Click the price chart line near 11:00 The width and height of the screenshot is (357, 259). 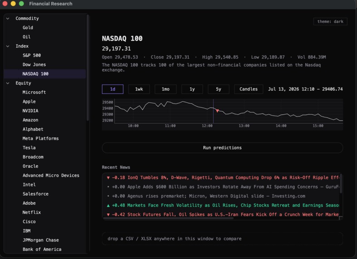170,103
